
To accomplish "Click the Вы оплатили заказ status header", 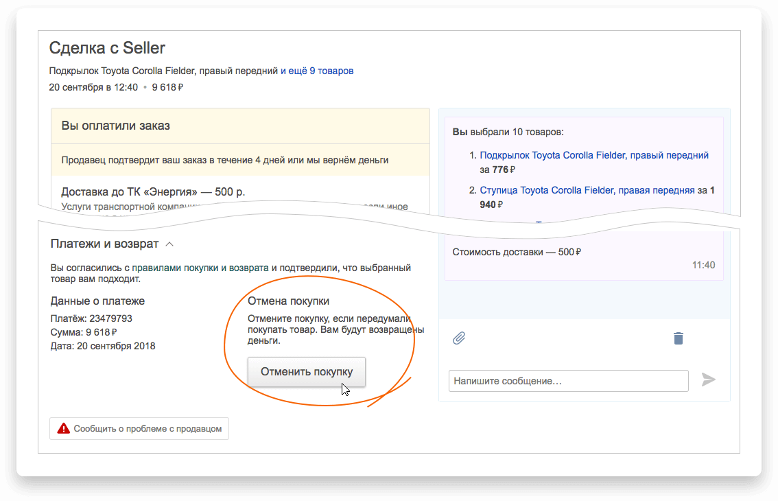I will click(116, 126).
